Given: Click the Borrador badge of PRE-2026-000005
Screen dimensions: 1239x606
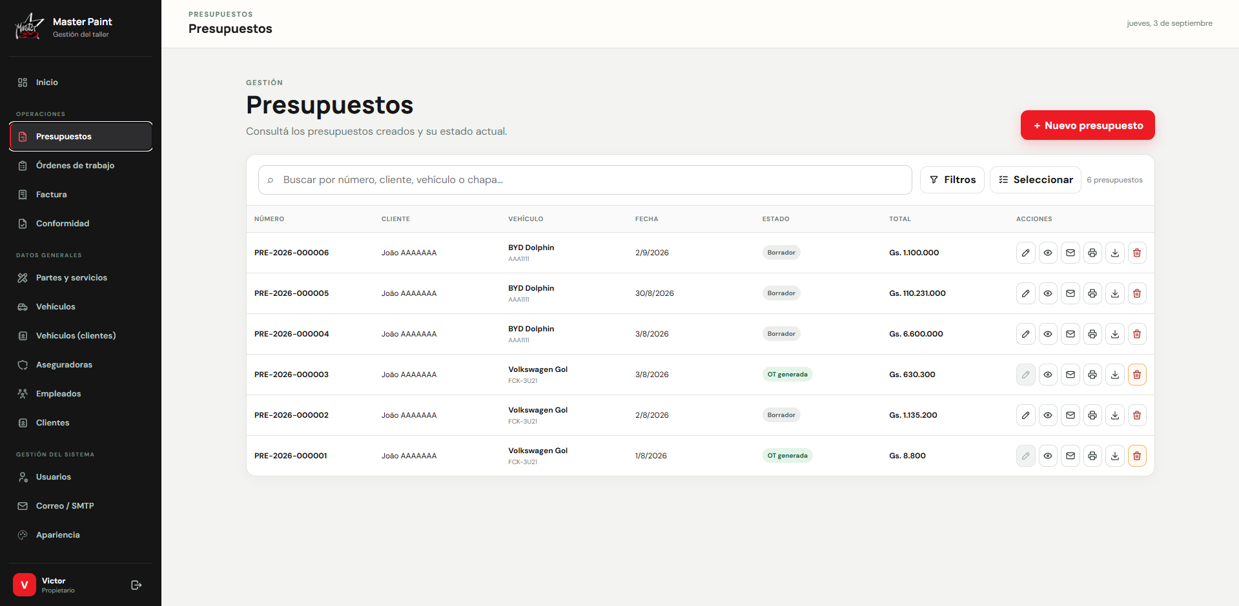Looking at the screenshot, I should click(781, 293).
